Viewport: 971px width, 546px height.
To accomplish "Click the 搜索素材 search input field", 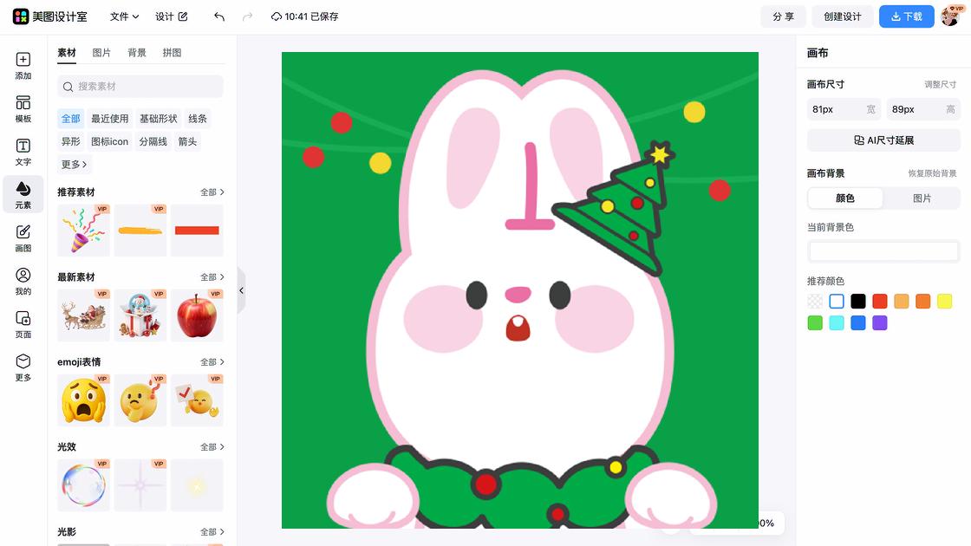I will 140,87.
